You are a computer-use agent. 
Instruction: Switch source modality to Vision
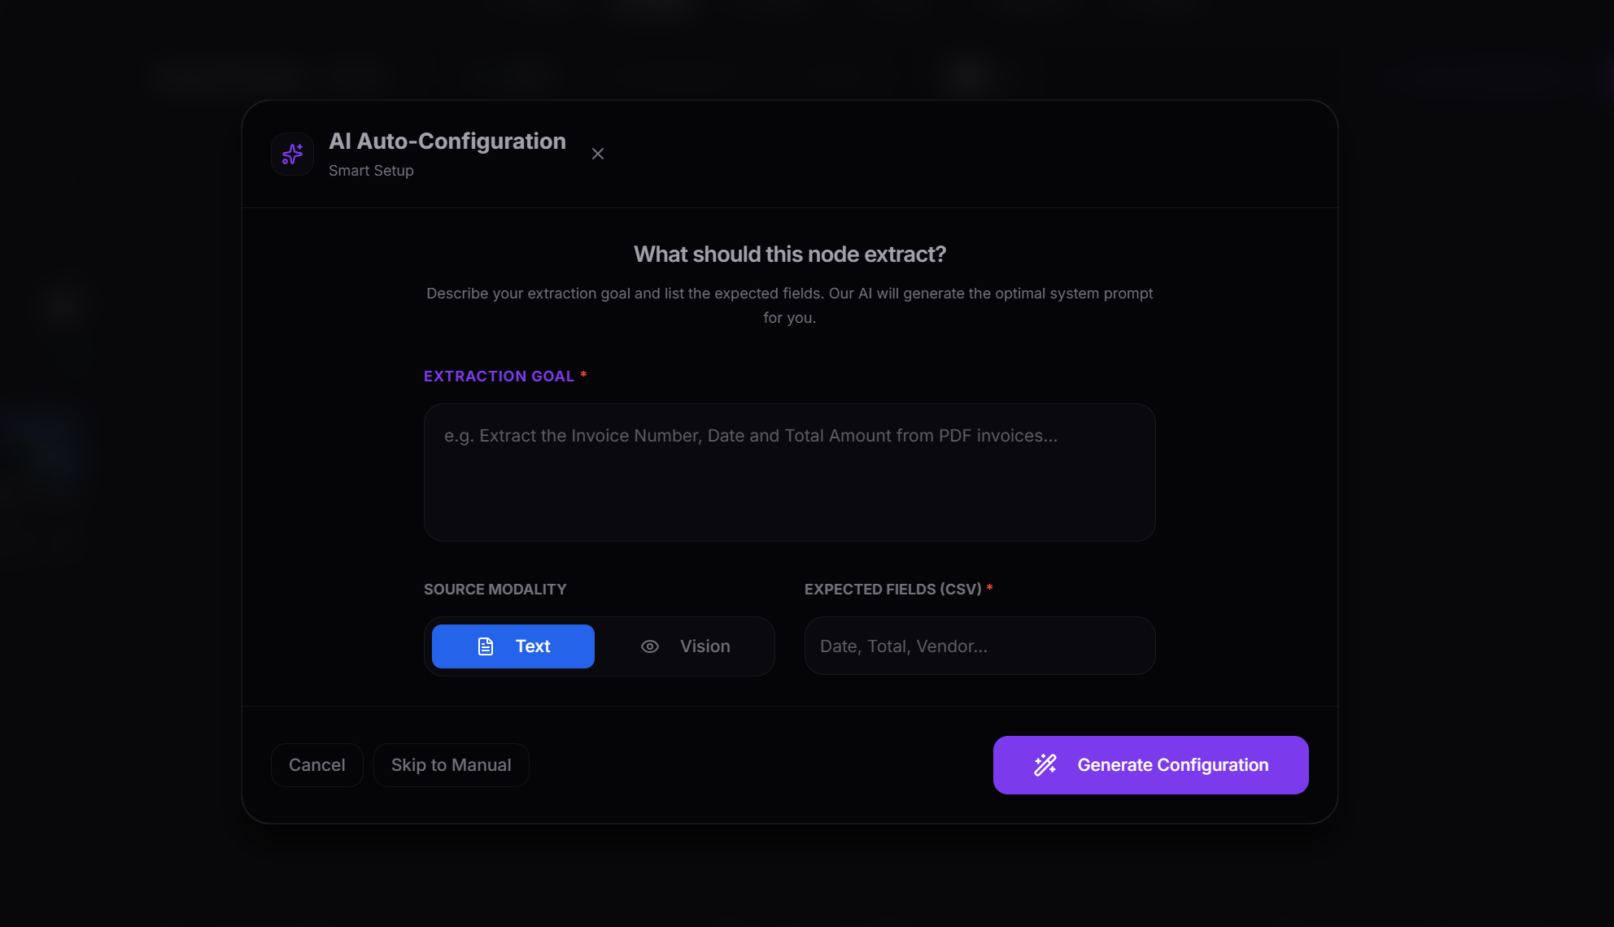click(x=686, y=646)
